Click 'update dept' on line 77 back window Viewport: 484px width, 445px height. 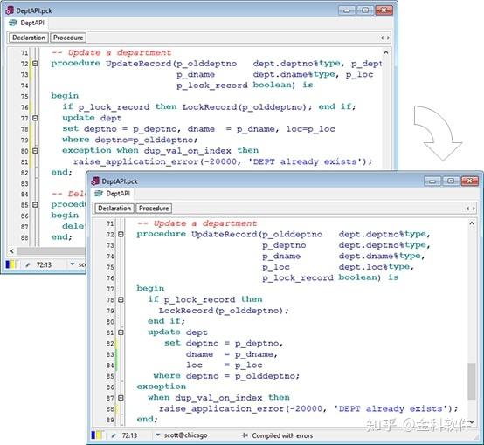coord(92,118)
